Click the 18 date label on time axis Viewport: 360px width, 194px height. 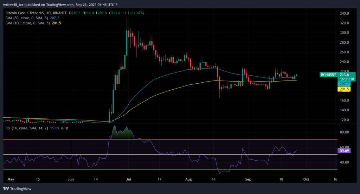(281, 179)
